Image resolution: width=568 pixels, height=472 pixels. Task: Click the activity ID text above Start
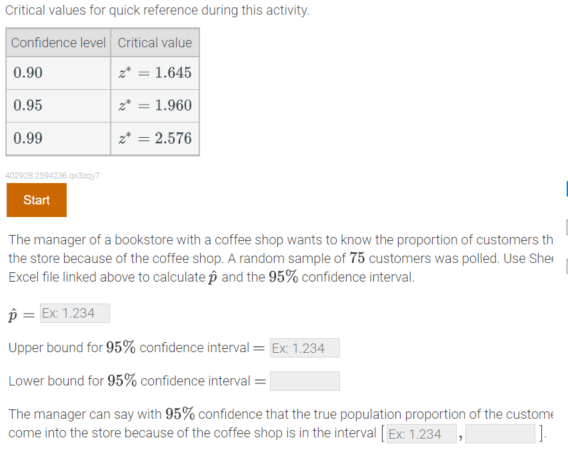53,175
